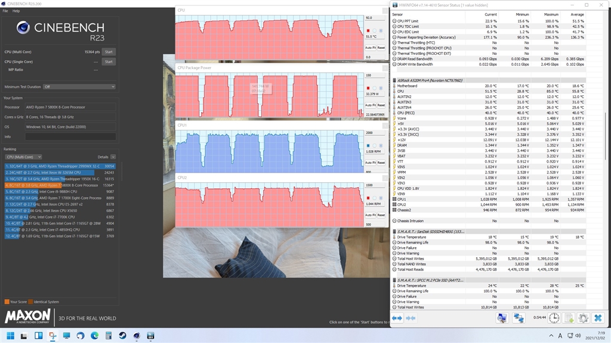
Task: Select ranking row Ryzen 7 5800X 15364
Action: coord(60,185)
